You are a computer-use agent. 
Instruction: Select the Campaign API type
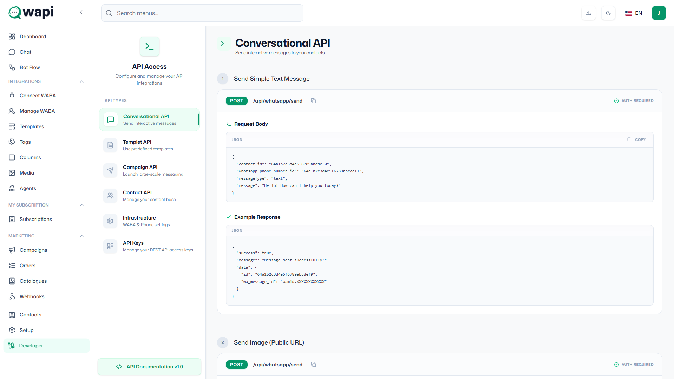point(149,170)
